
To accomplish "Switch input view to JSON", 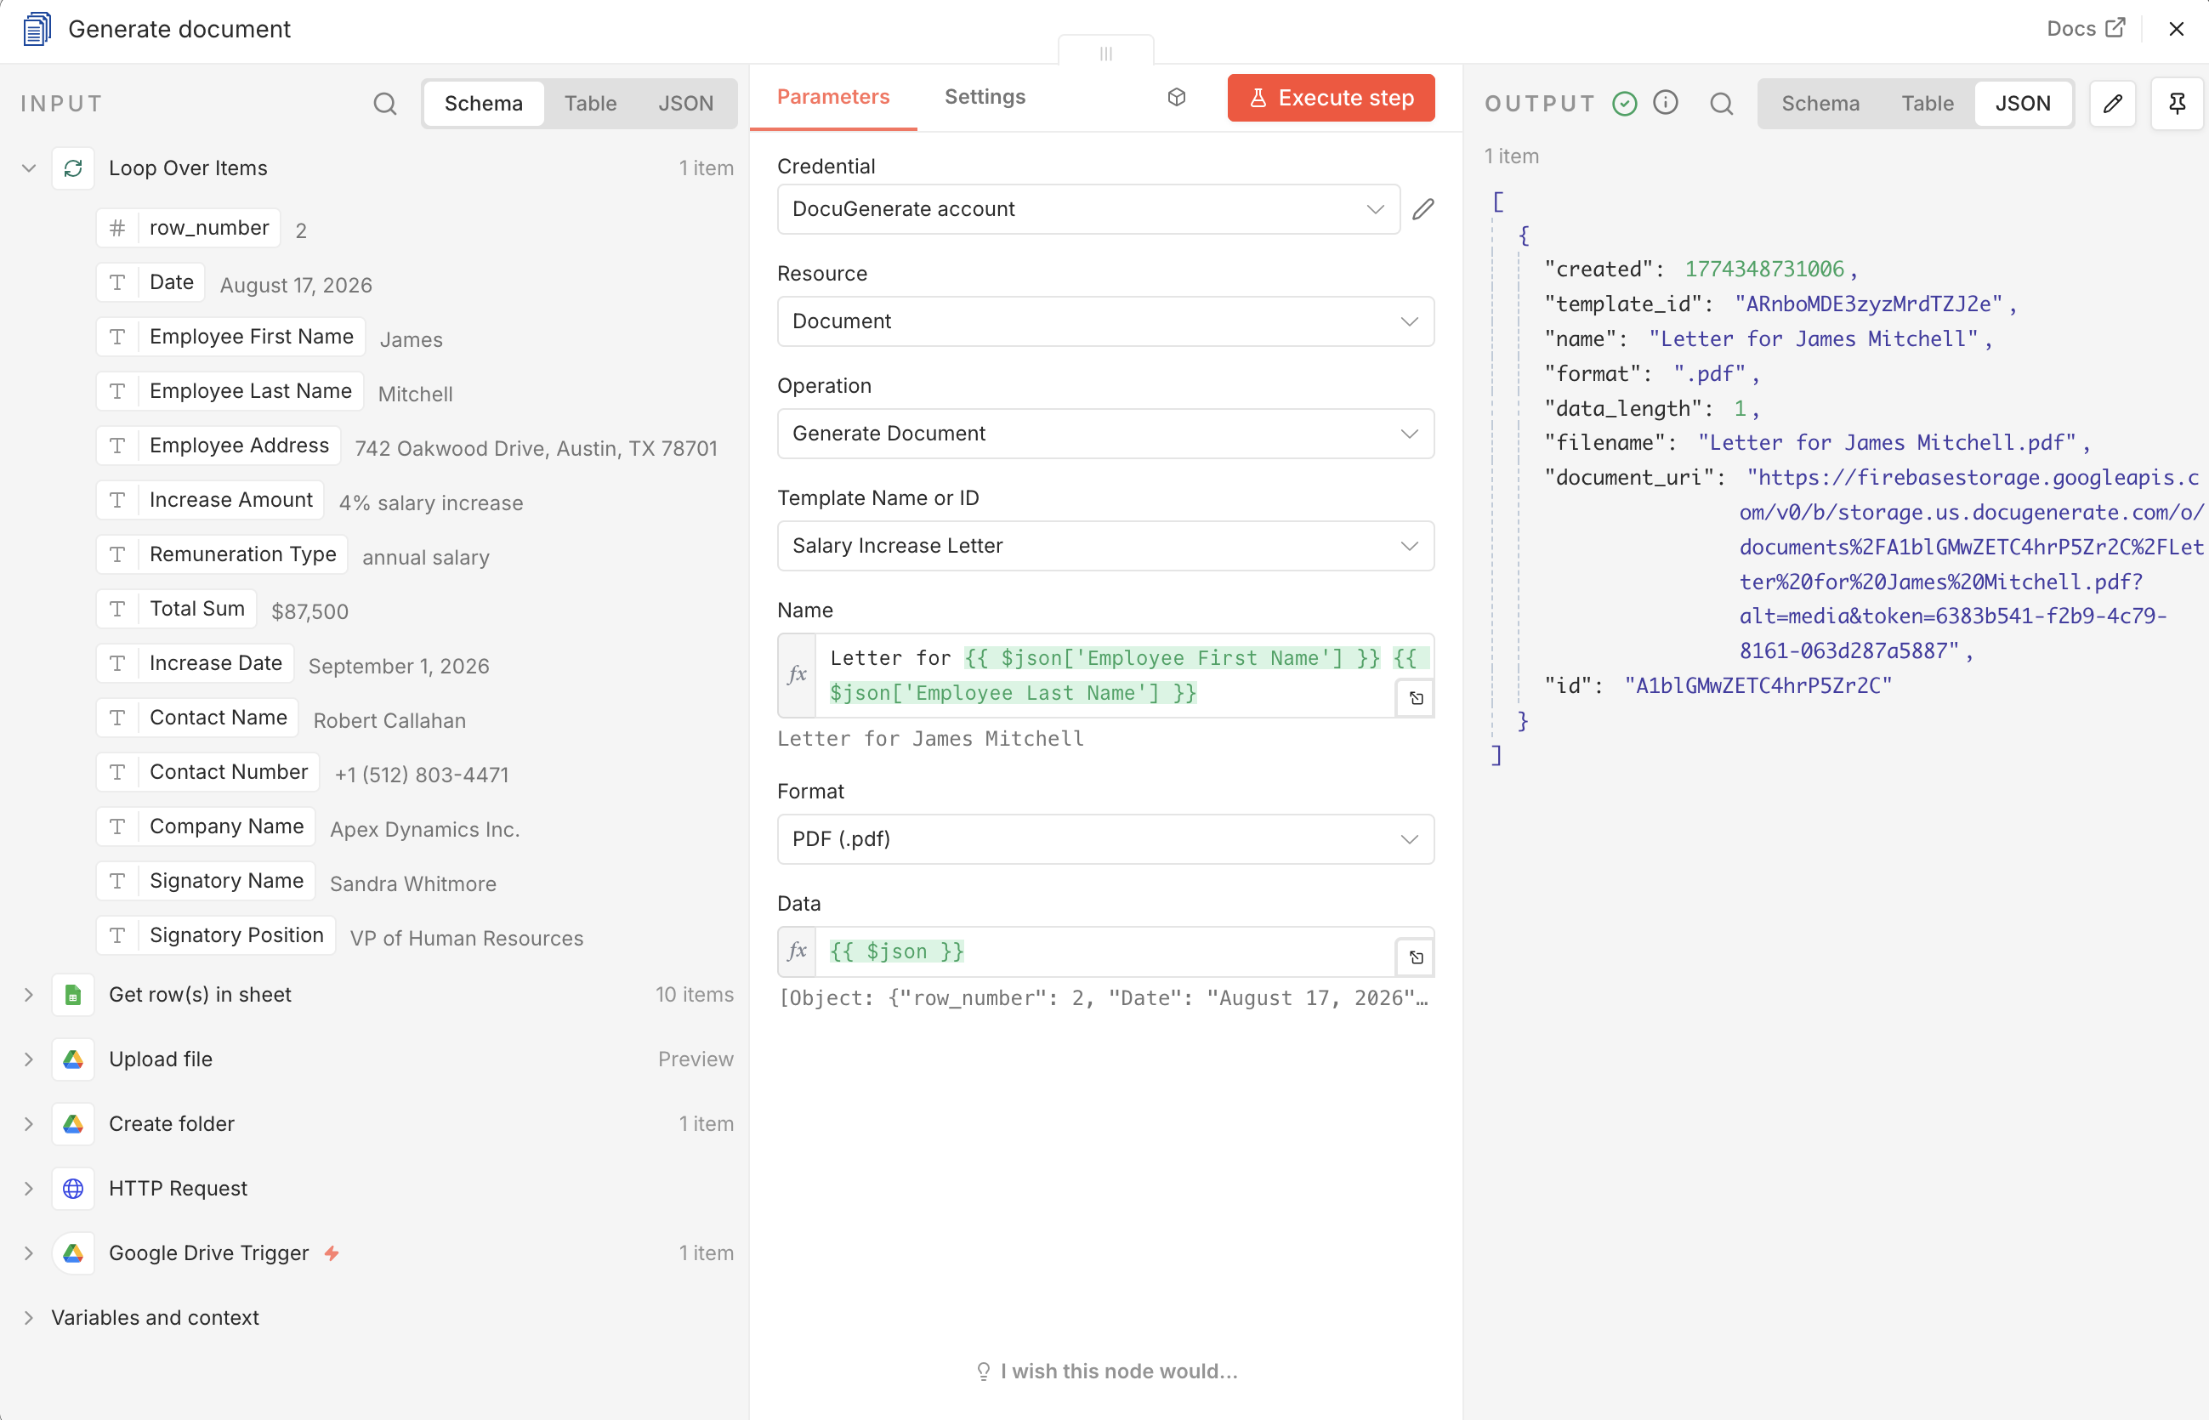I will 685,103.
